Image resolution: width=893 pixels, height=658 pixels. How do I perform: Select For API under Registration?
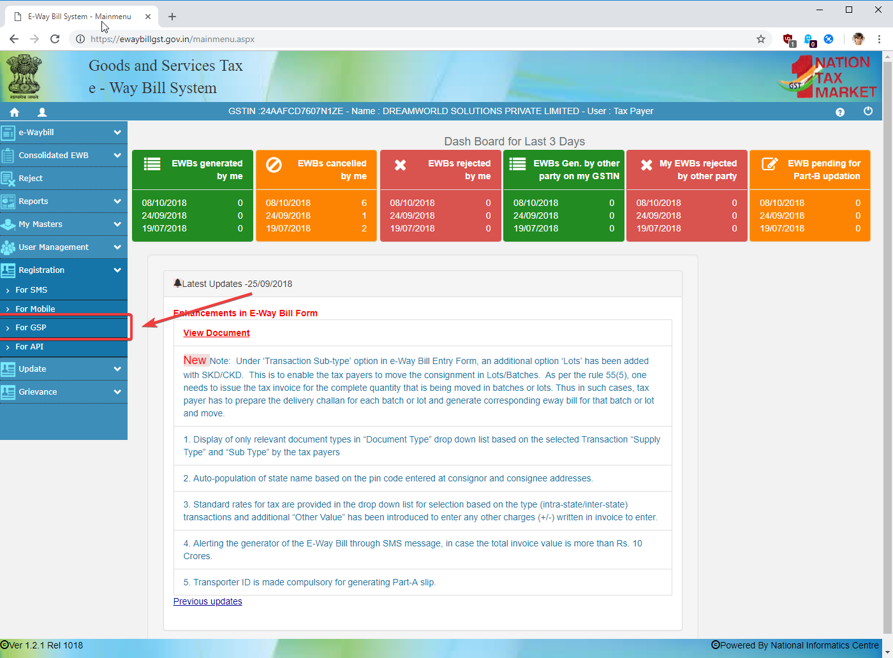pyautogui.click(x=64, y=347)
